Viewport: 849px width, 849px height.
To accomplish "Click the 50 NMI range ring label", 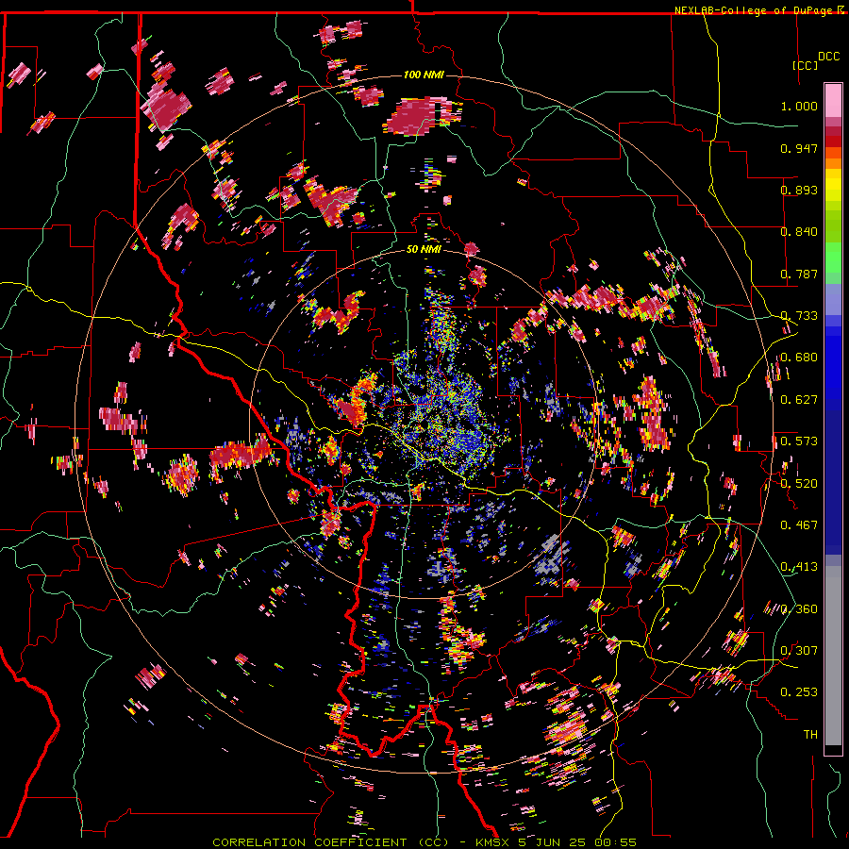I will point(424,250).
